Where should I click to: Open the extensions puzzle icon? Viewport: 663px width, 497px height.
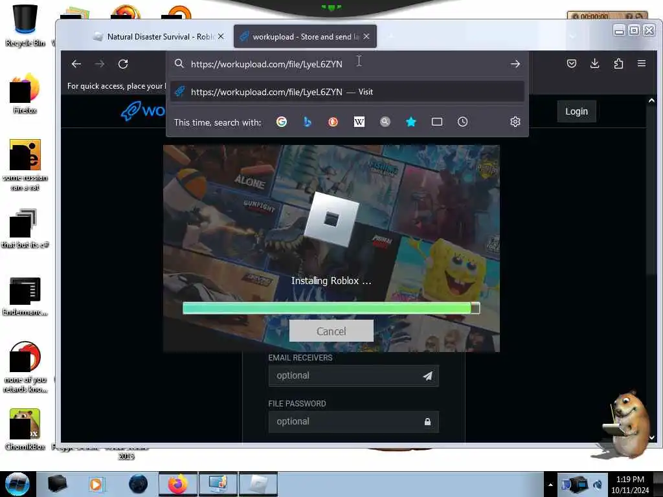pos(618,63)
